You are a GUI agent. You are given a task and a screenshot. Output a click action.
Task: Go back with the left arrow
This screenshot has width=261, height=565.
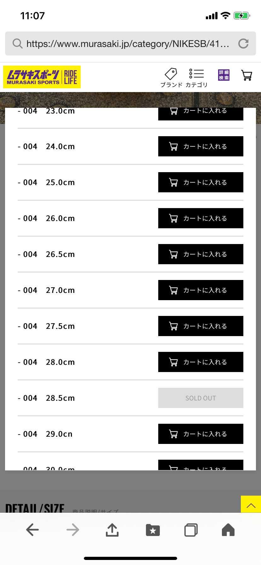32,530
